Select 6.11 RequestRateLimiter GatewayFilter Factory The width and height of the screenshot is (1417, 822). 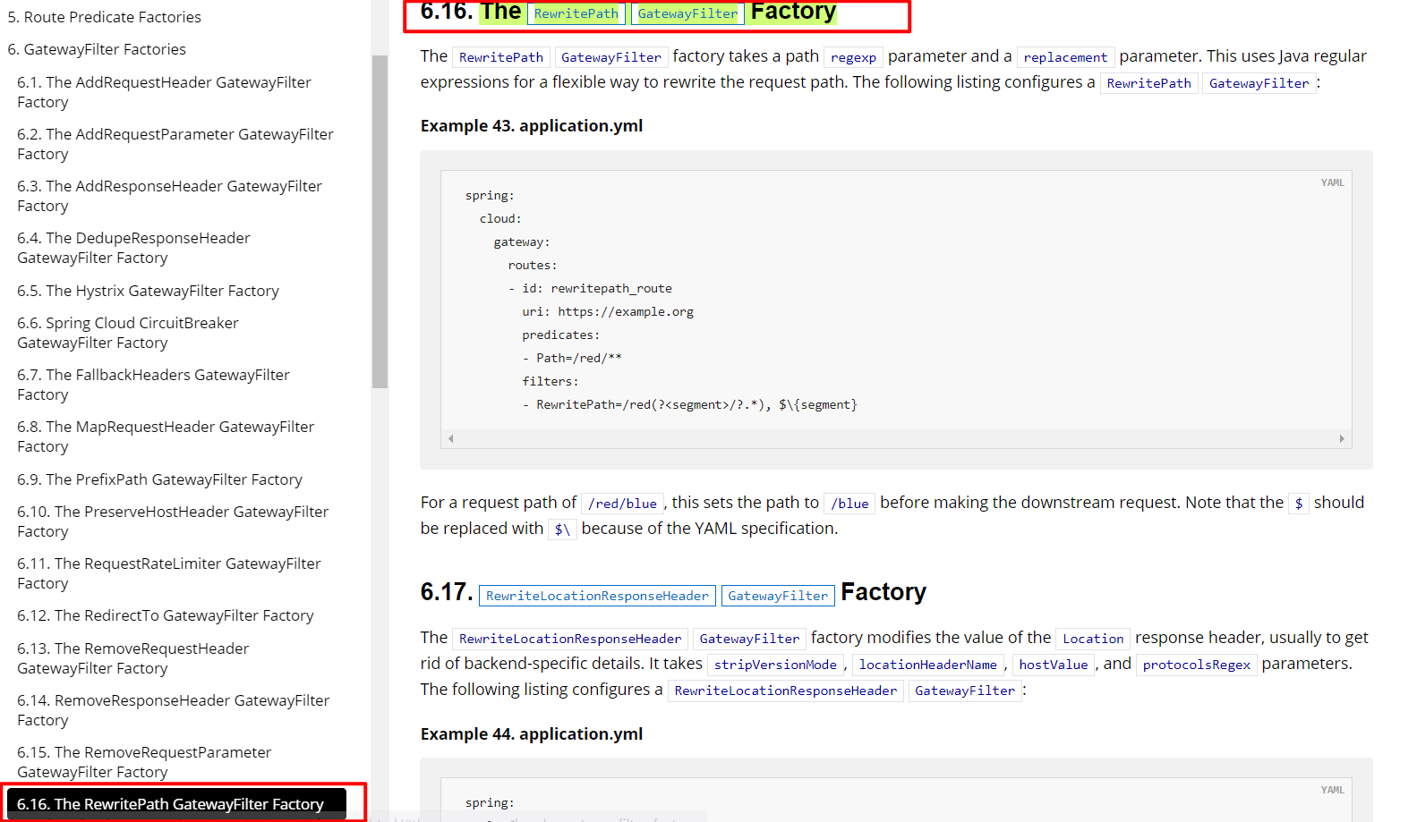[x=168, y=573]
